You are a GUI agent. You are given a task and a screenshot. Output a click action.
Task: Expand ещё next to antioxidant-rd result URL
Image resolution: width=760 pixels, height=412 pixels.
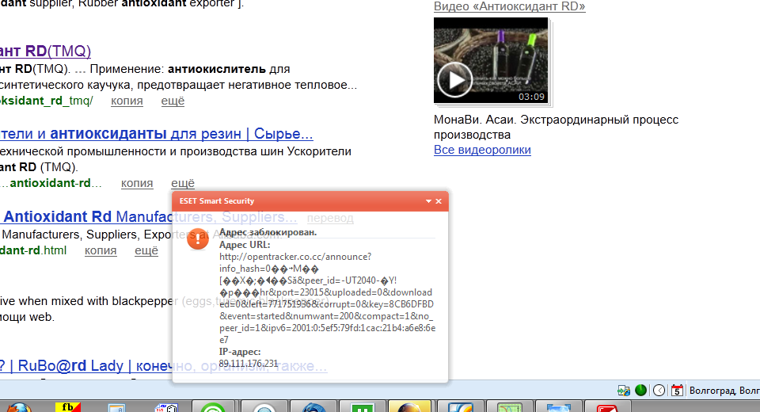click(183, 183)
